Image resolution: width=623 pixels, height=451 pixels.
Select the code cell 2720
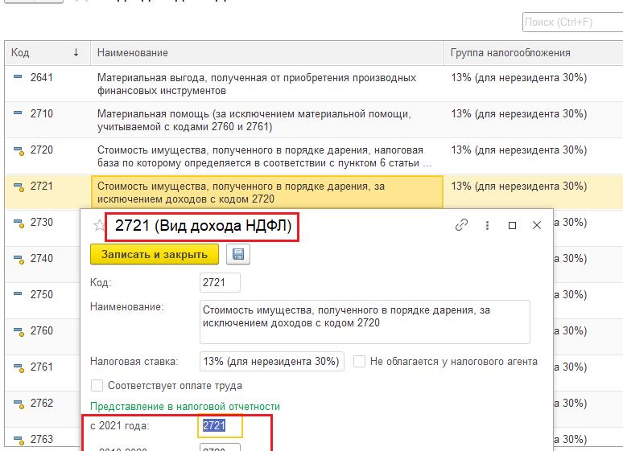42,150
